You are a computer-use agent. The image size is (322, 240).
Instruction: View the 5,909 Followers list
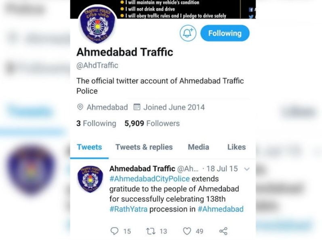pos(152,123)
